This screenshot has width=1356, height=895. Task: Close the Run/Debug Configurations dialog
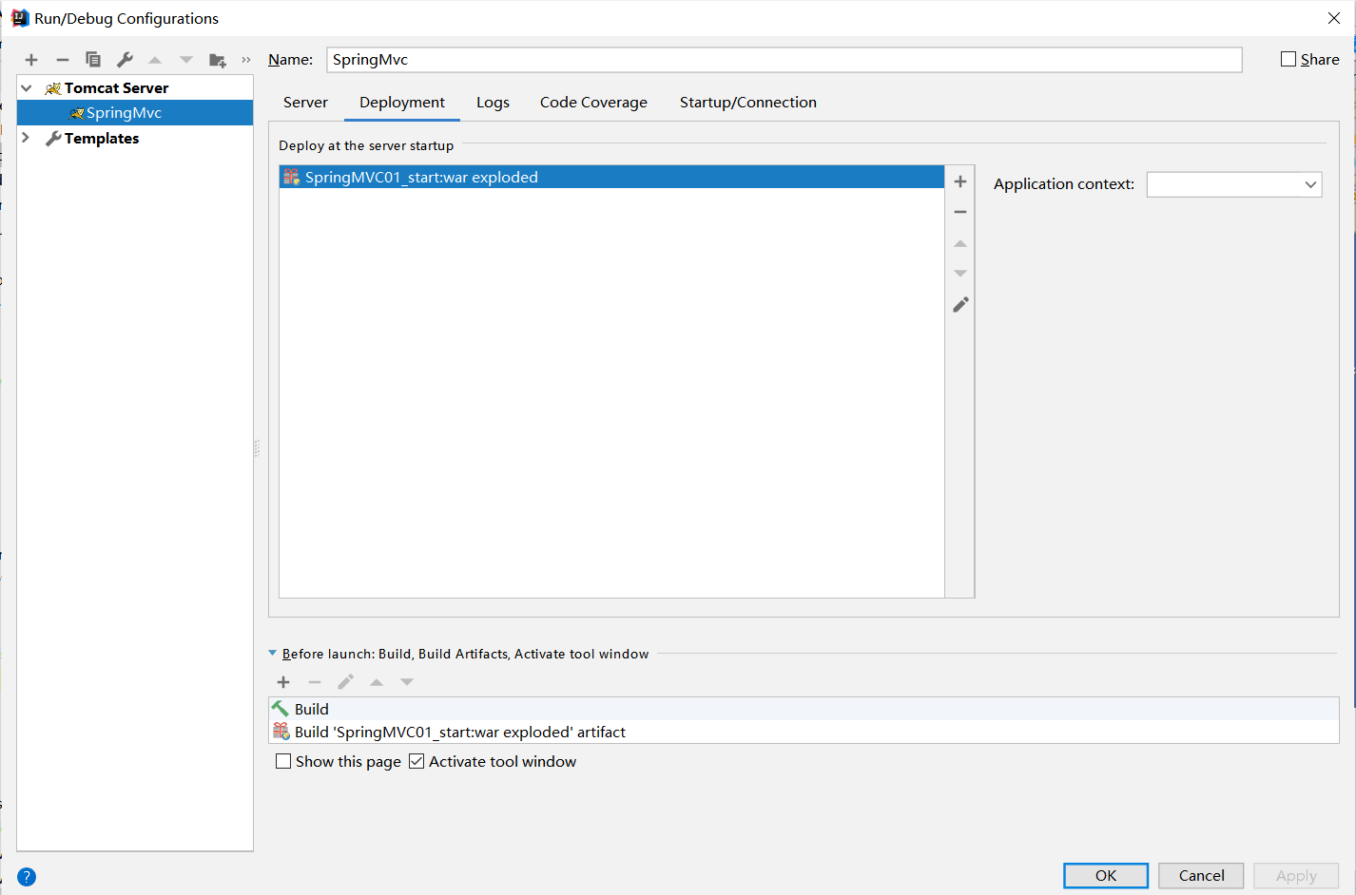[1334, 18]
